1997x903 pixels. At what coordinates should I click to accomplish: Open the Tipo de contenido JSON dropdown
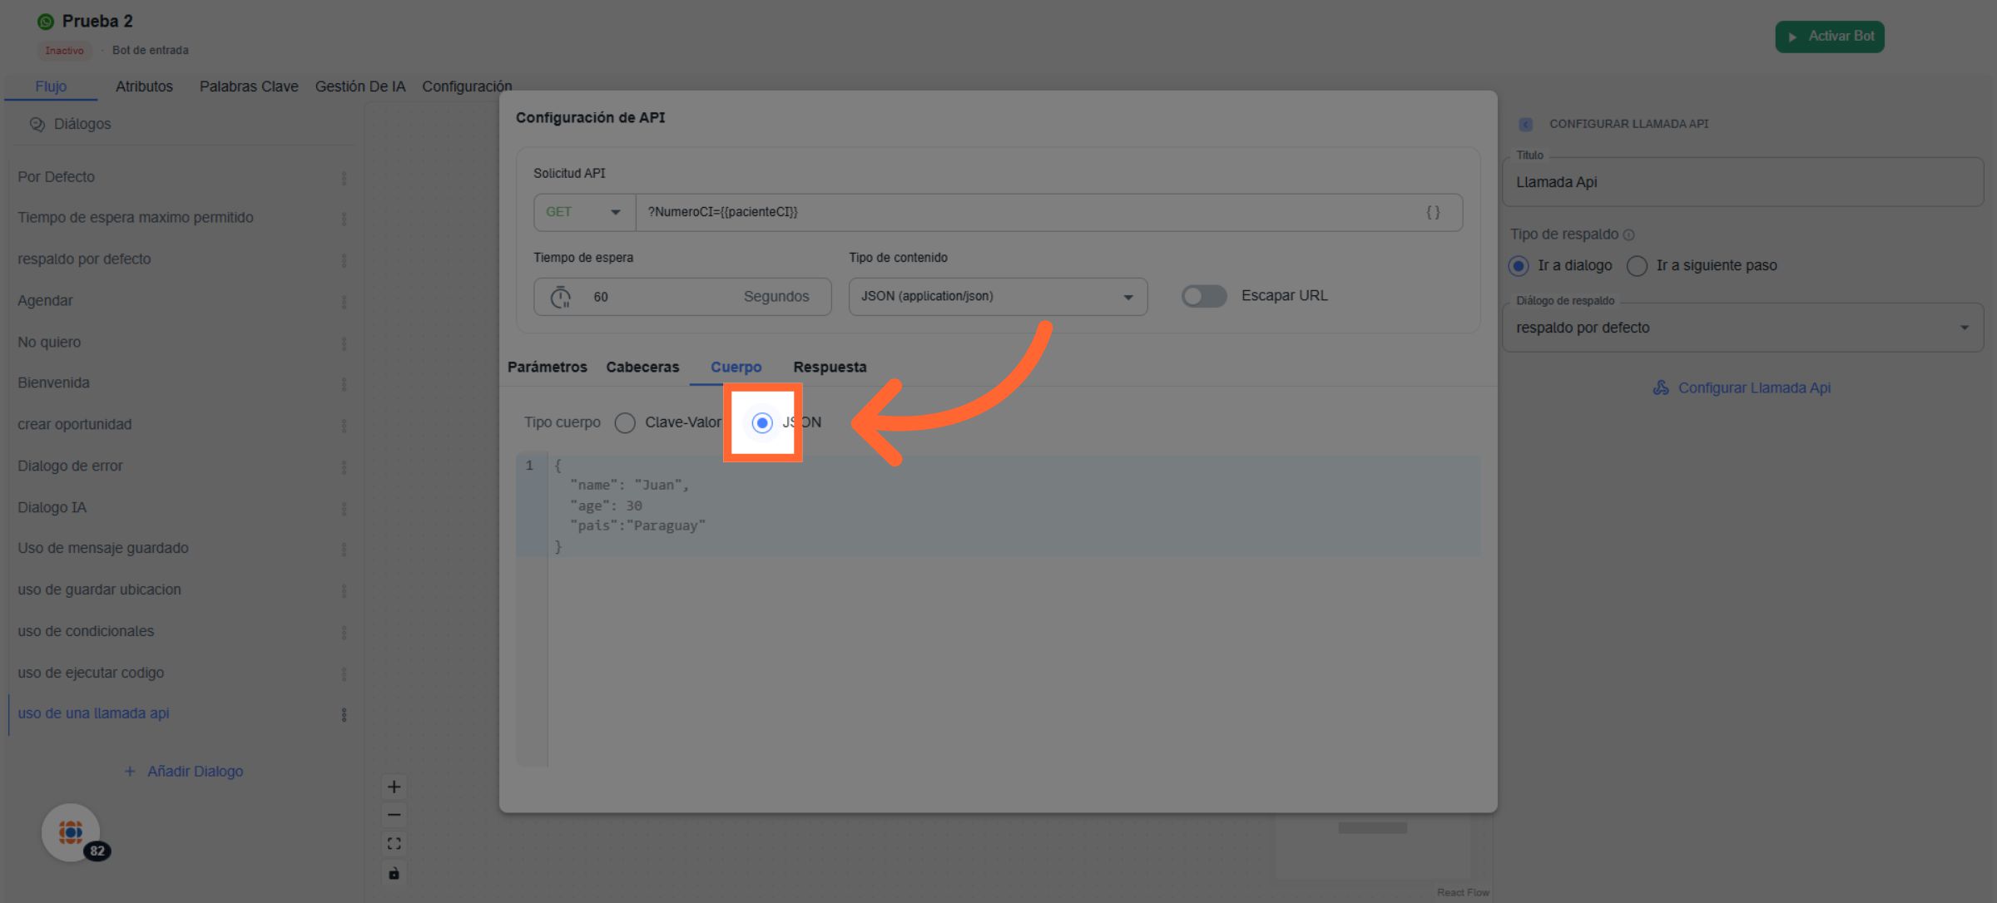click(997, 297)
